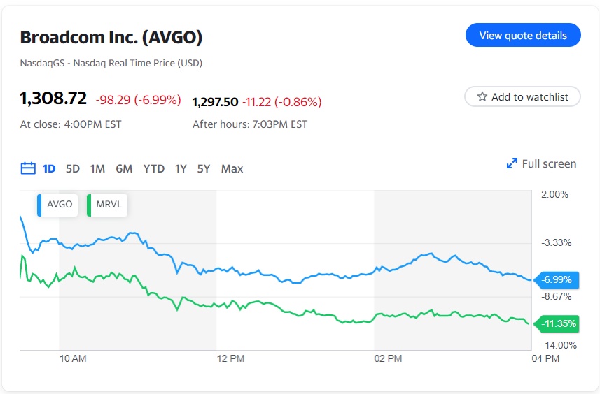This screenshot has width=600, height=394.
Task: Click the blue AVGO -6.99% price label
Action: coord(557,280)
